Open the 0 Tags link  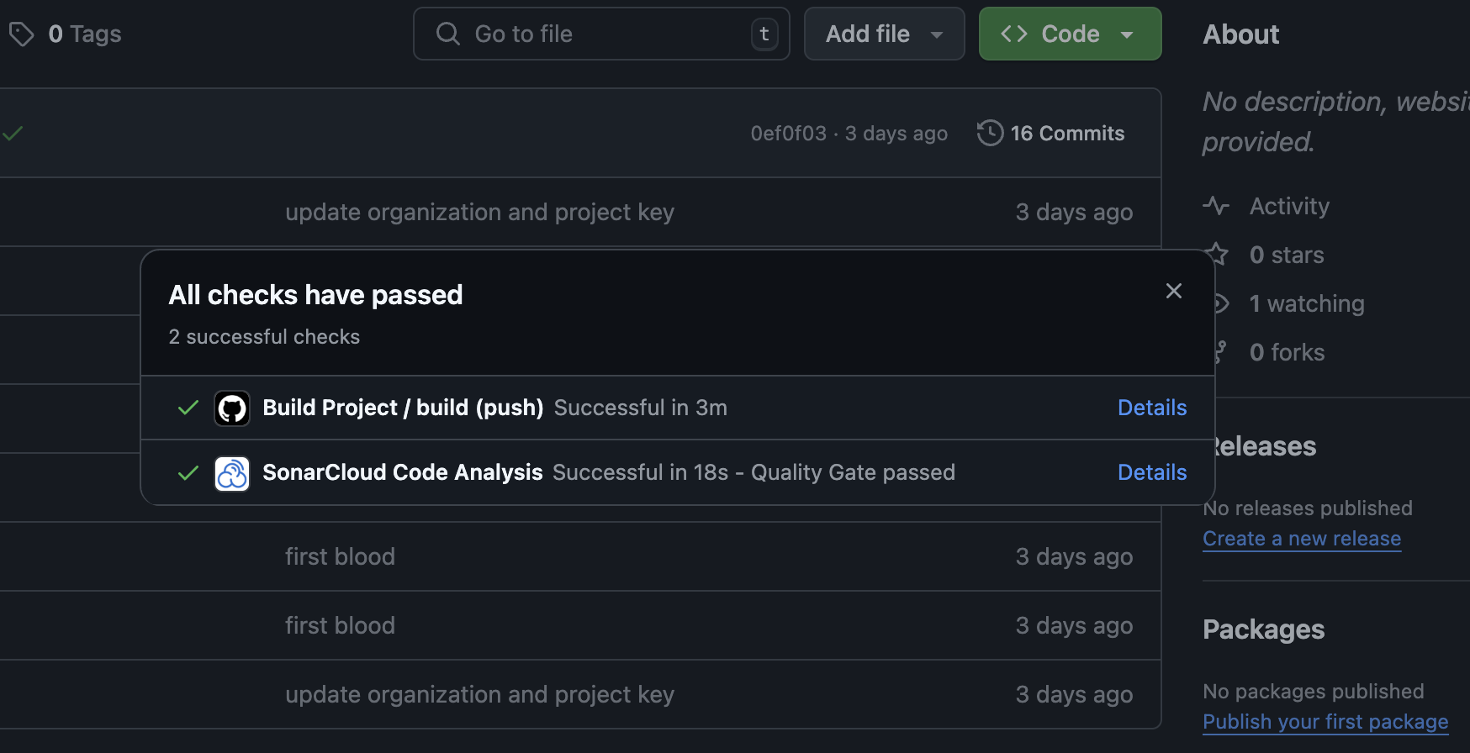coord(84,34)
